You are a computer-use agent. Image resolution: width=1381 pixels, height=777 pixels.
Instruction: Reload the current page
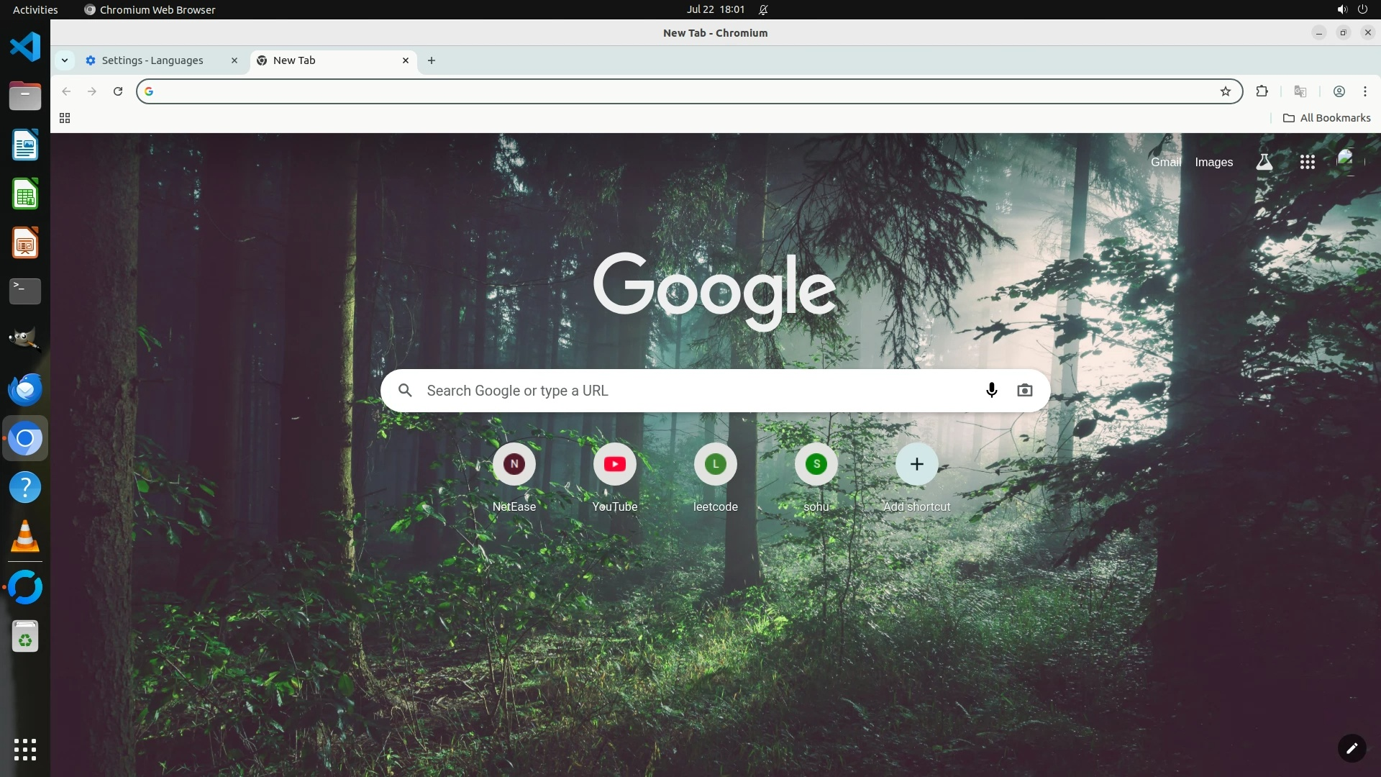point(118,91)
